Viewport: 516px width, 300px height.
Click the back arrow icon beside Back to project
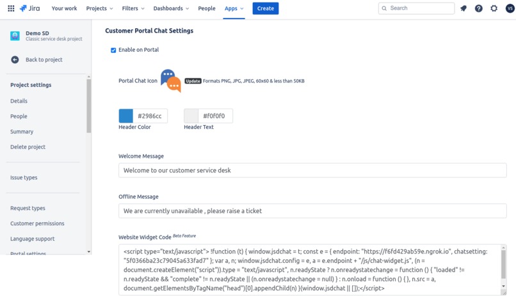pos(15,59)
